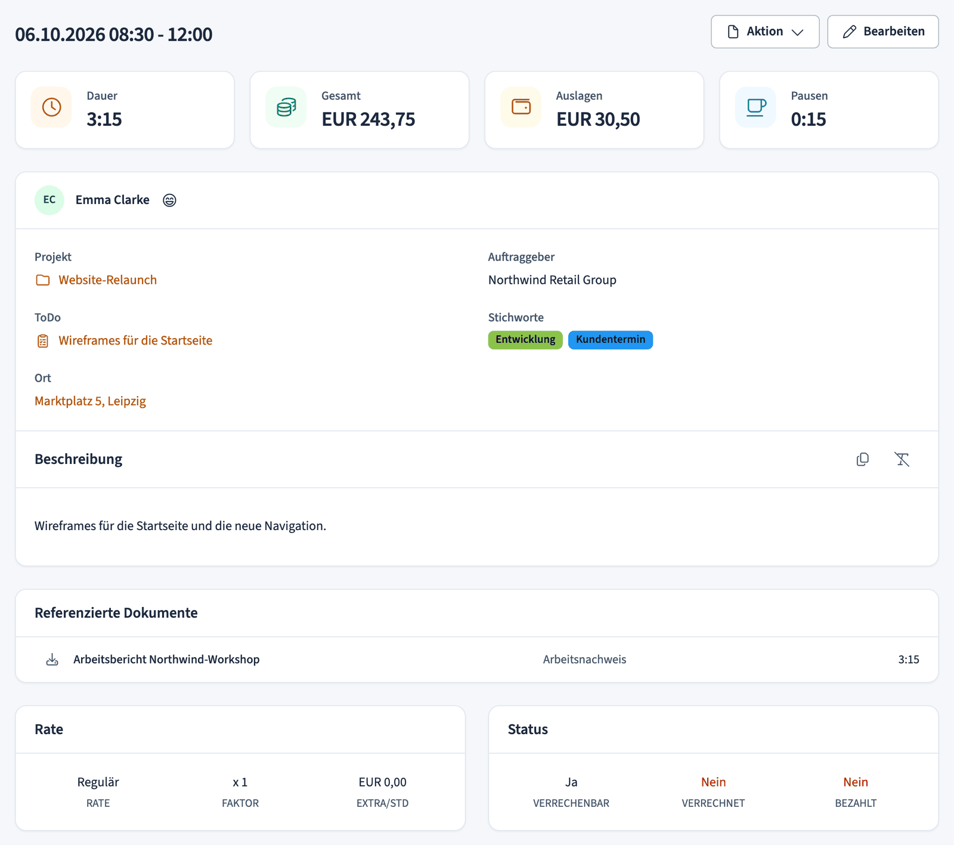Click the todo list icon beside Wireframes

(x=43, y=341)
